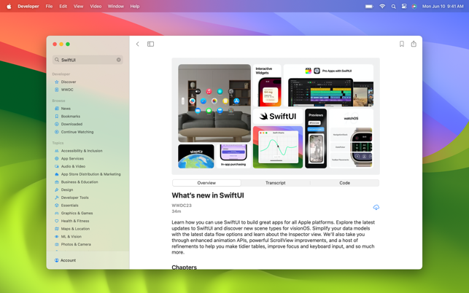Image resolution: width=469 pixels, height=293 pixels.
Task: Open the share menu icon
Action: coord(414,44)
